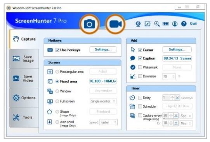Open the webcam tool icon
Viewport: 210px width, 142px height.
138,24
